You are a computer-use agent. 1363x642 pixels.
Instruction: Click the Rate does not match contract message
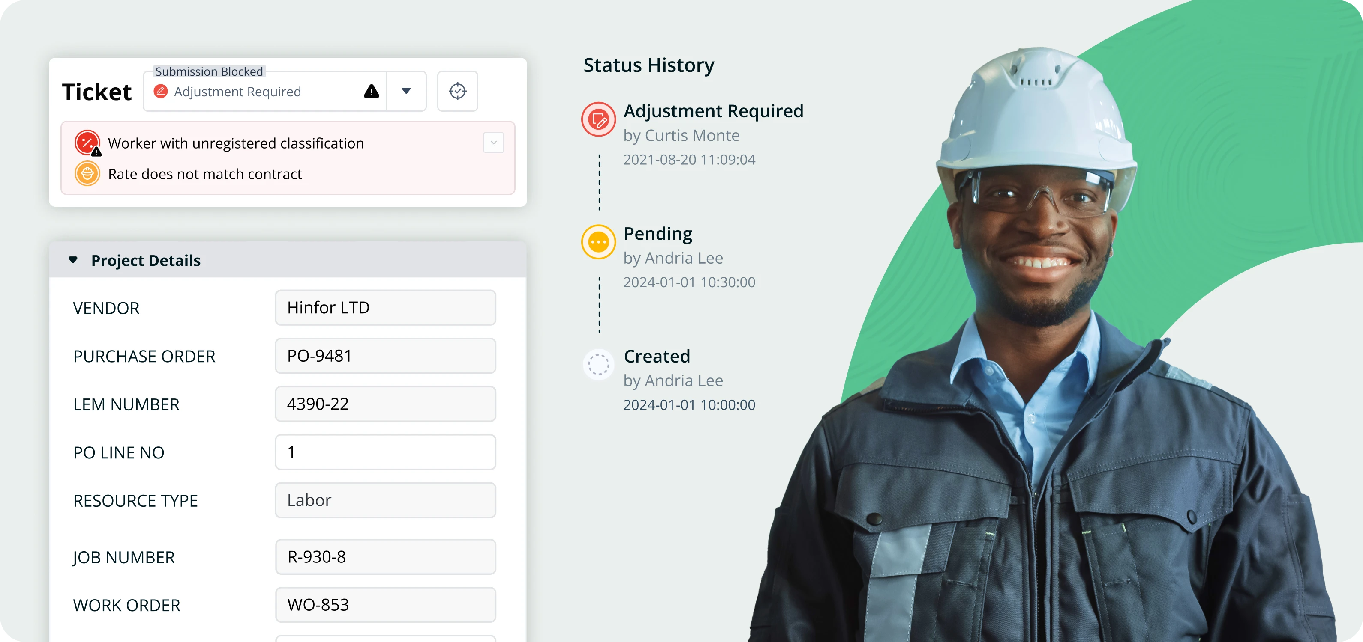205,174
